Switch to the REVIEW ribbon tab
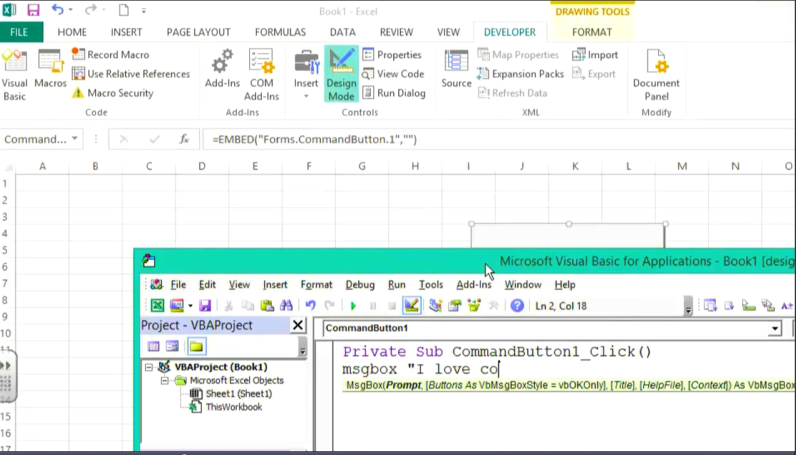 pyautogui.click(x=396, y=32)
